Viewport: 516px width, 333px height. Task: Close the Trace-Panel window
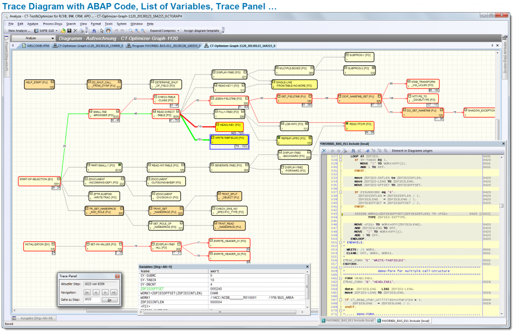[117, 276]
